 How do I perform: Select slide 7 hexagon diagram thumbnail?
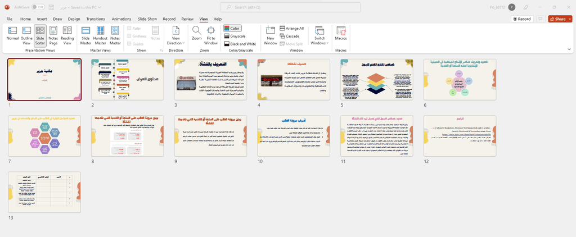(44, 136)
